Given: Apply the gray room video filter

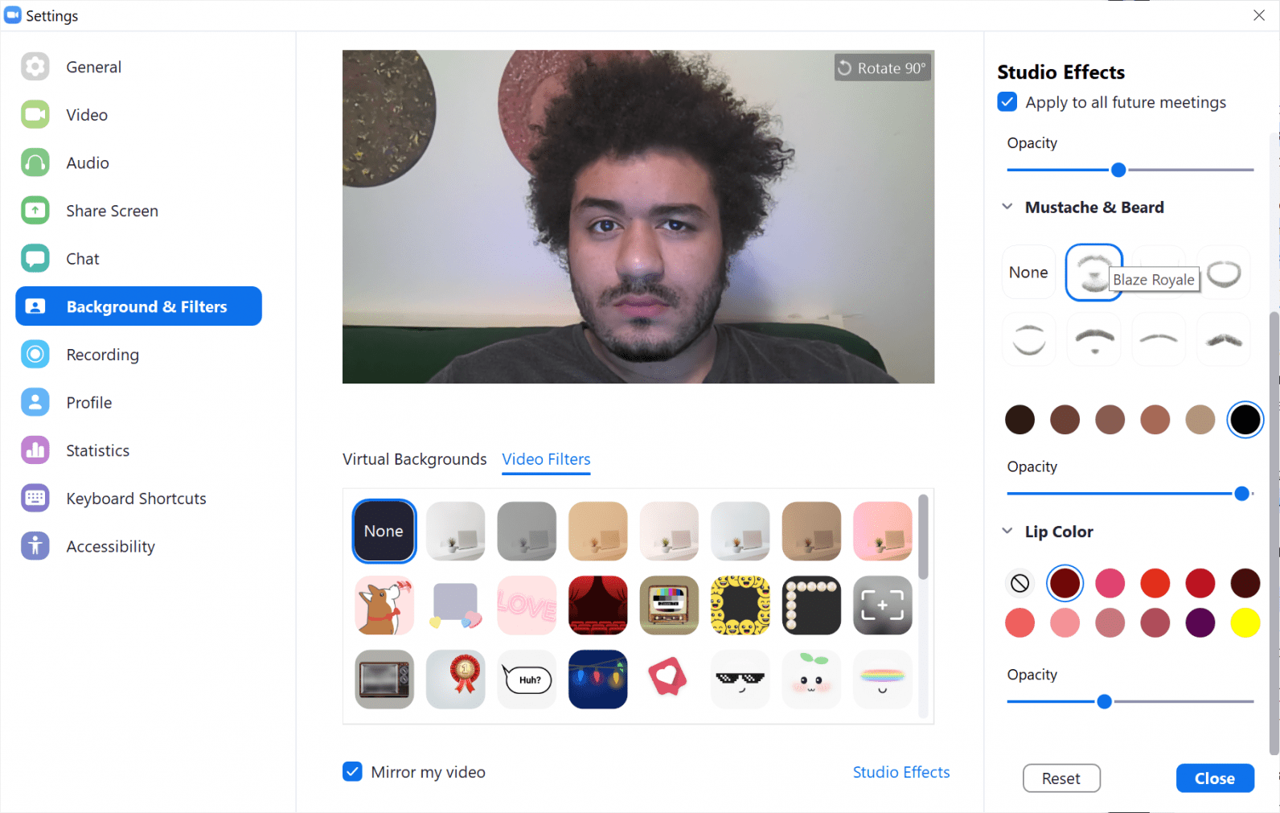Looking at the screenshot, I should [x=527, y=532].
